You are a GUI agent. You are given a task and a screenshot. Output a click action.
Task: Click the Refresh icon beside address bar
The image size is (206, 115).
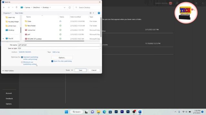click(70, 8)
